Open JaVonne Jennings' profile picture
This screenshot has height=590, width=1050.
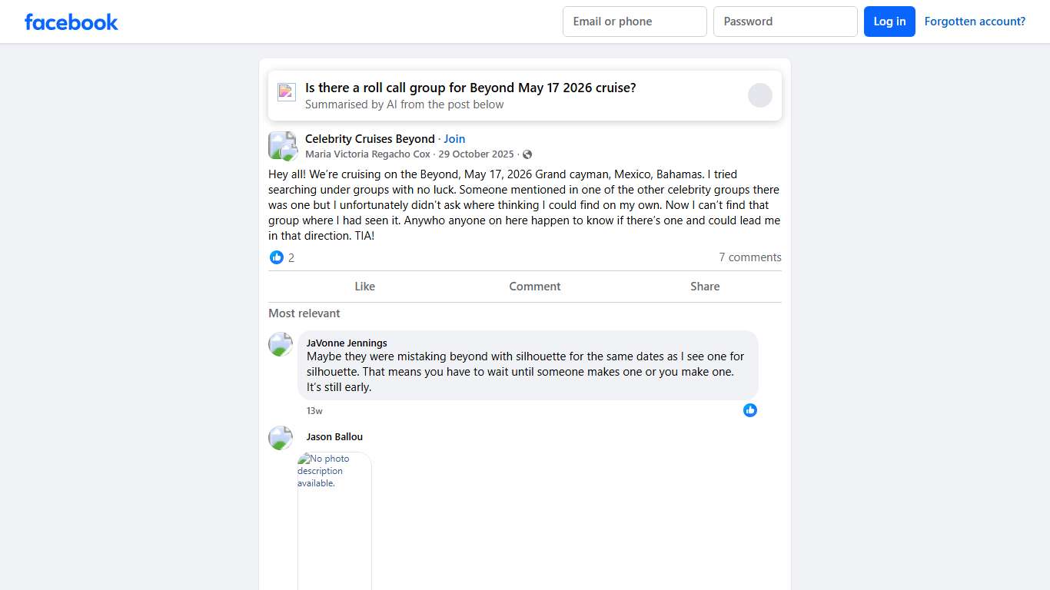[281, 344]
